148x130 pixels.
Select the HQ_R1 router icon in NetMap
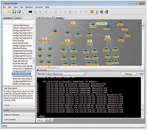click(93, 24)
